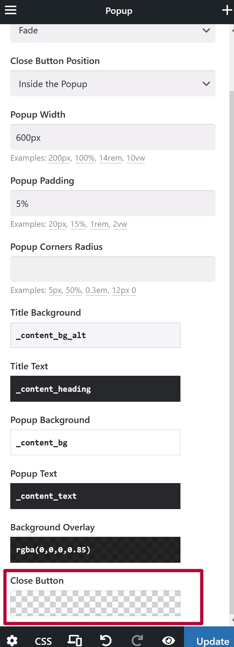Insert 100% example for Popup Width
Image resolution: width=234 pixels, height=647 pixels.
pos(85,158)
